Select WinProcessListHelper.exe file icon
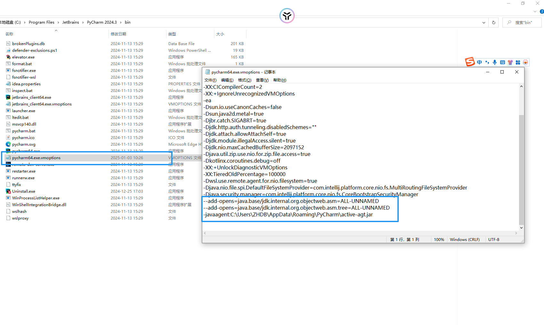 click(x=8, y=198)
